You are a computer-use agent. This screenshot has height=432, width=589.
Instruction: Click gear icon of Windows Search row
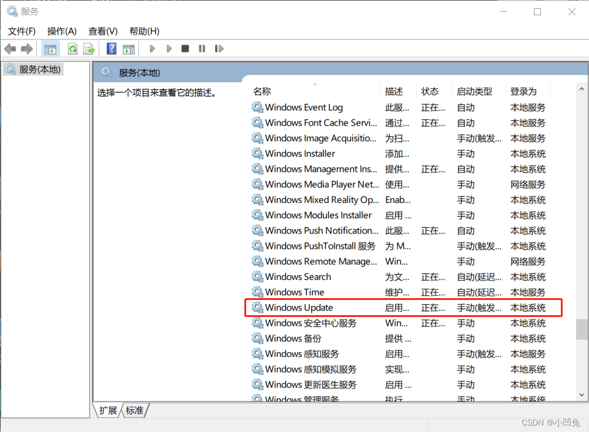point(257,276)
